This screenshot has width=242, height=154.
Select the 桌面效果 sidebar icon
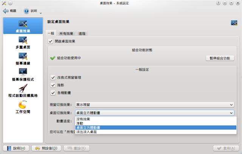click(x=23, y=24)
